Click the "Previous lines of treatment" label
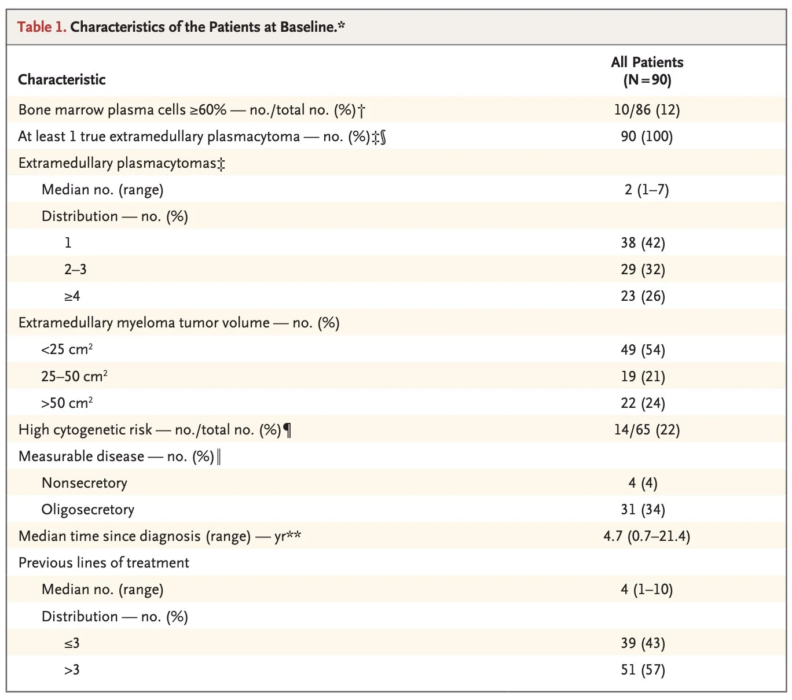The width and height of the screenshot is (792, 700). [104, 563]
